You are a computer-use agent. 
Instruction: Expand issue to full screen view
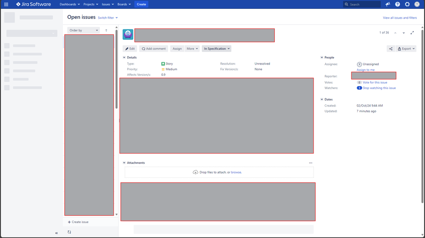412,33
